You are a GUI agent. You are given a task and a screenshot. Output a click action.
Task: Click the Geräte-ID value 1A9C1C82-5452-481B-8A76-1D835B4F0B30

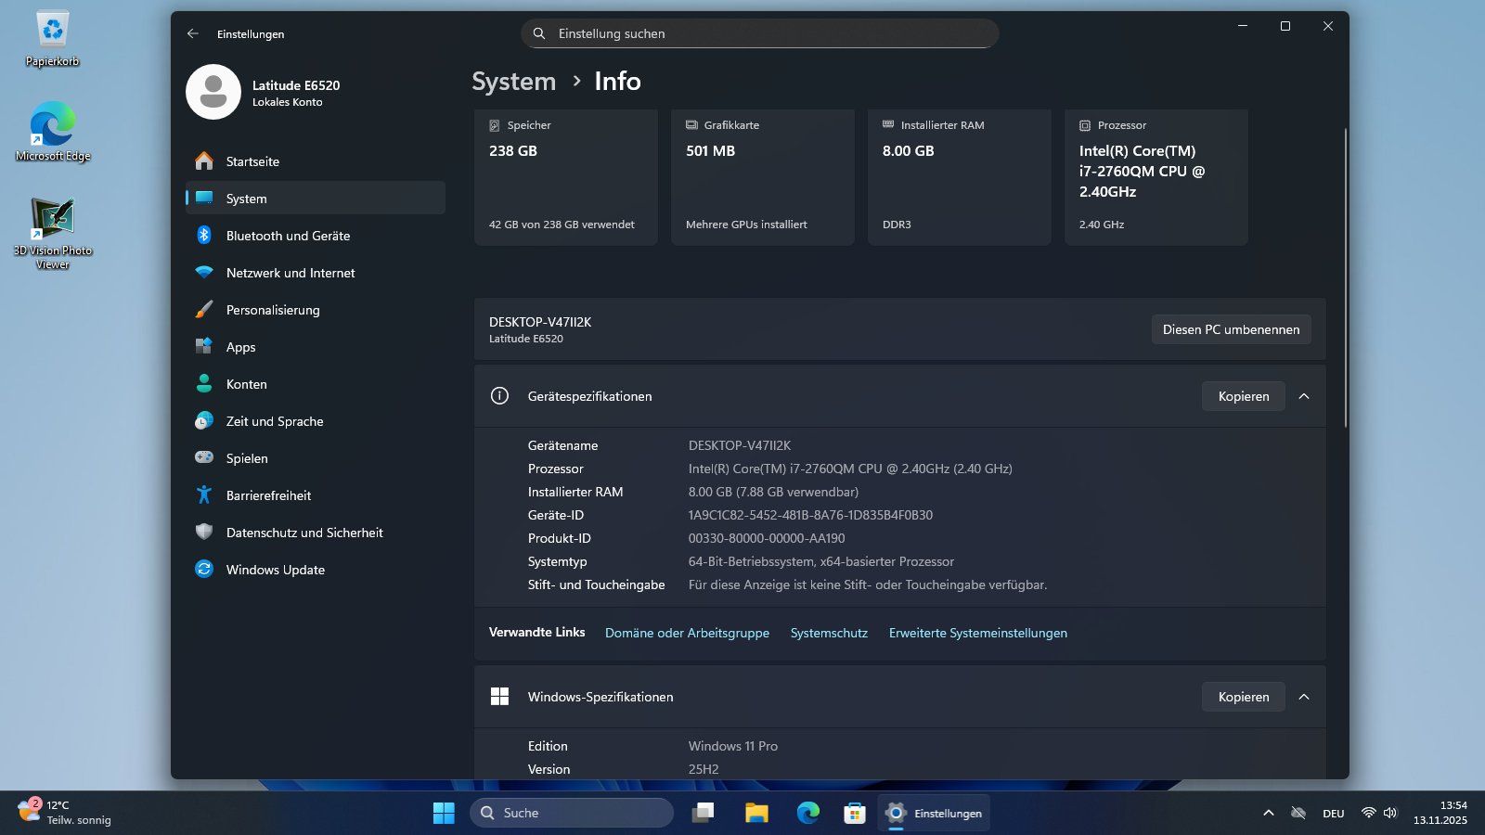pyautogui.click(x=810, y=515)
